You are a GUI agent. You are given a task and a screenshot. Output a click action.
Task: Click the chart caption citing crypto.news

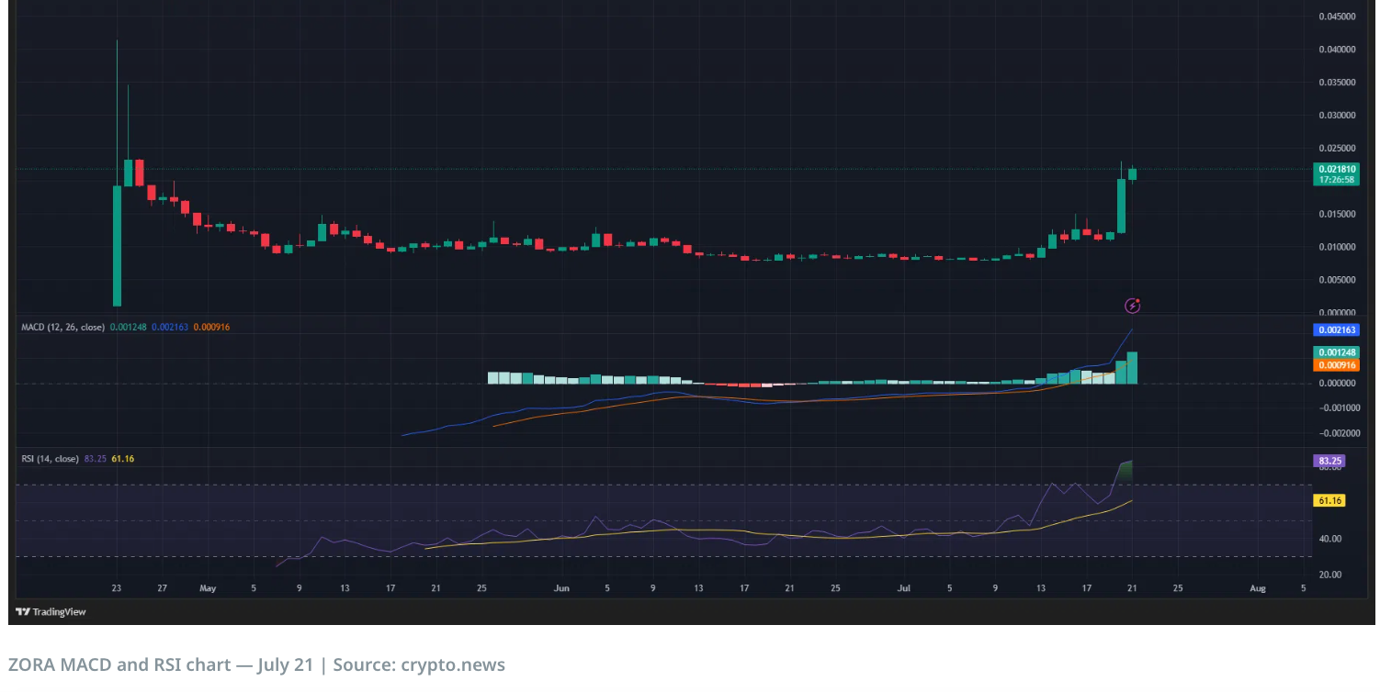pyautogui.click(x=256, y=665)
